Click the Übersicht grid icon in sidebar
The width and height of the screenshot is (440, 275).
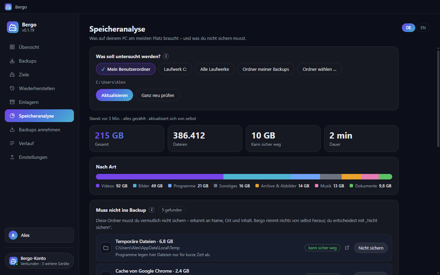click(12, 47)
